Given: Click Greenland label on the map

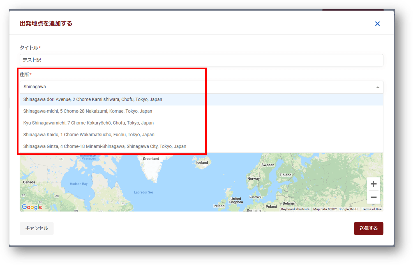Looking at the screenshot, I should point(151,159).
